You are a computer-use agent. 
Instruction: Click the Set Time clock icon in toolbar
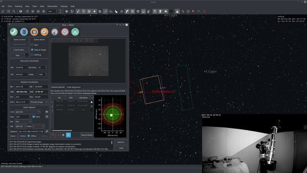27,12
